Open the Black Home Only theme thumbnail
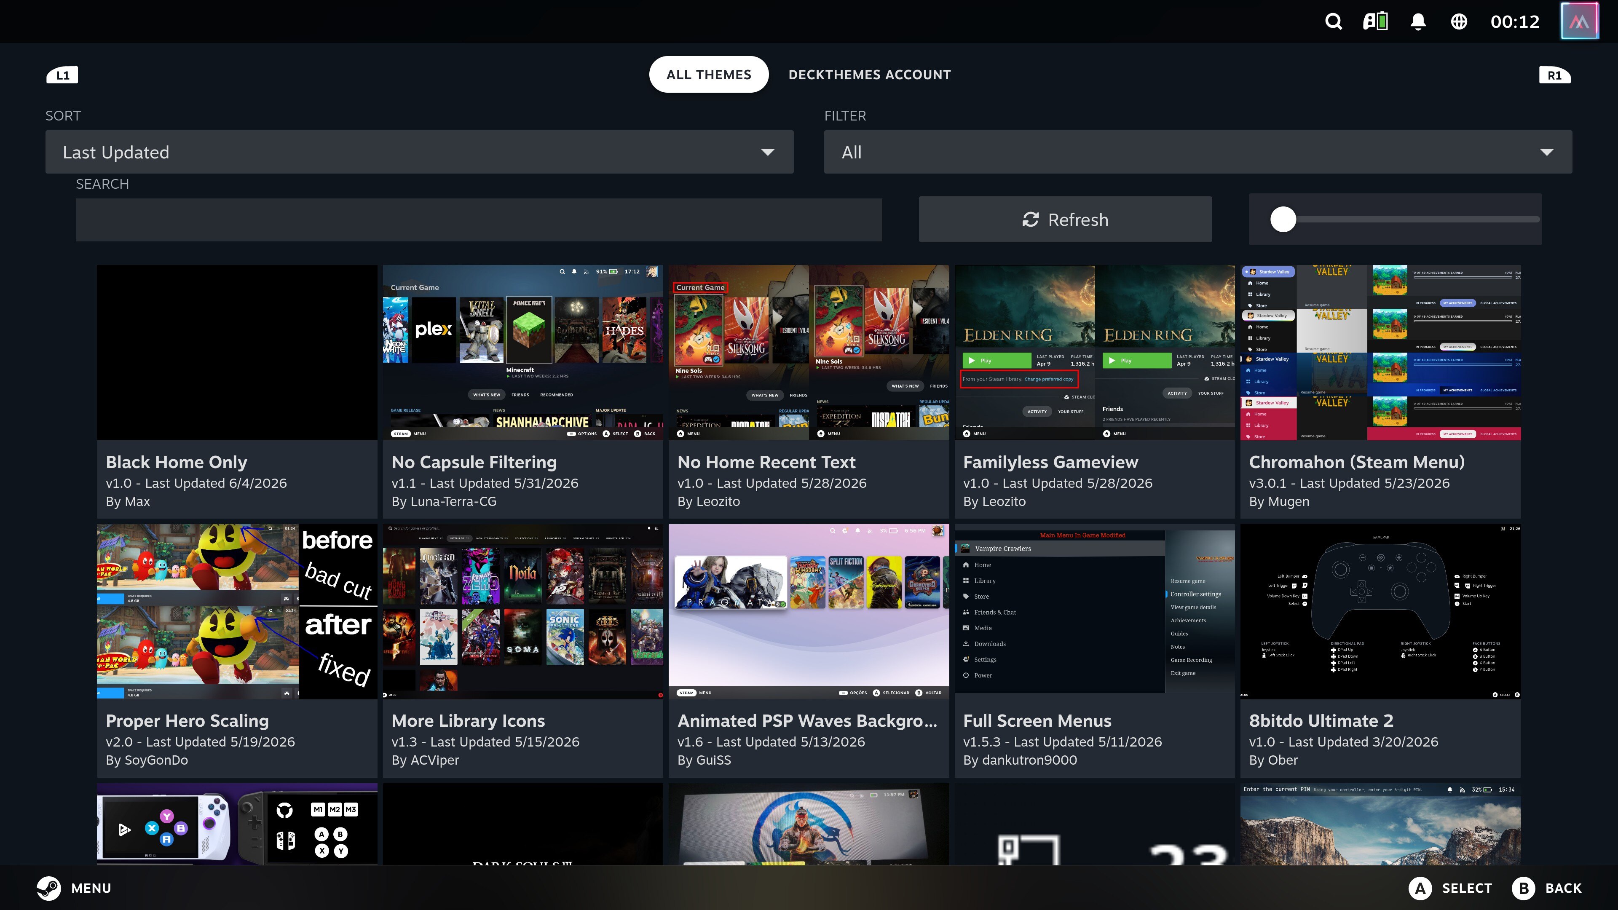 click(x=237, y=352)
